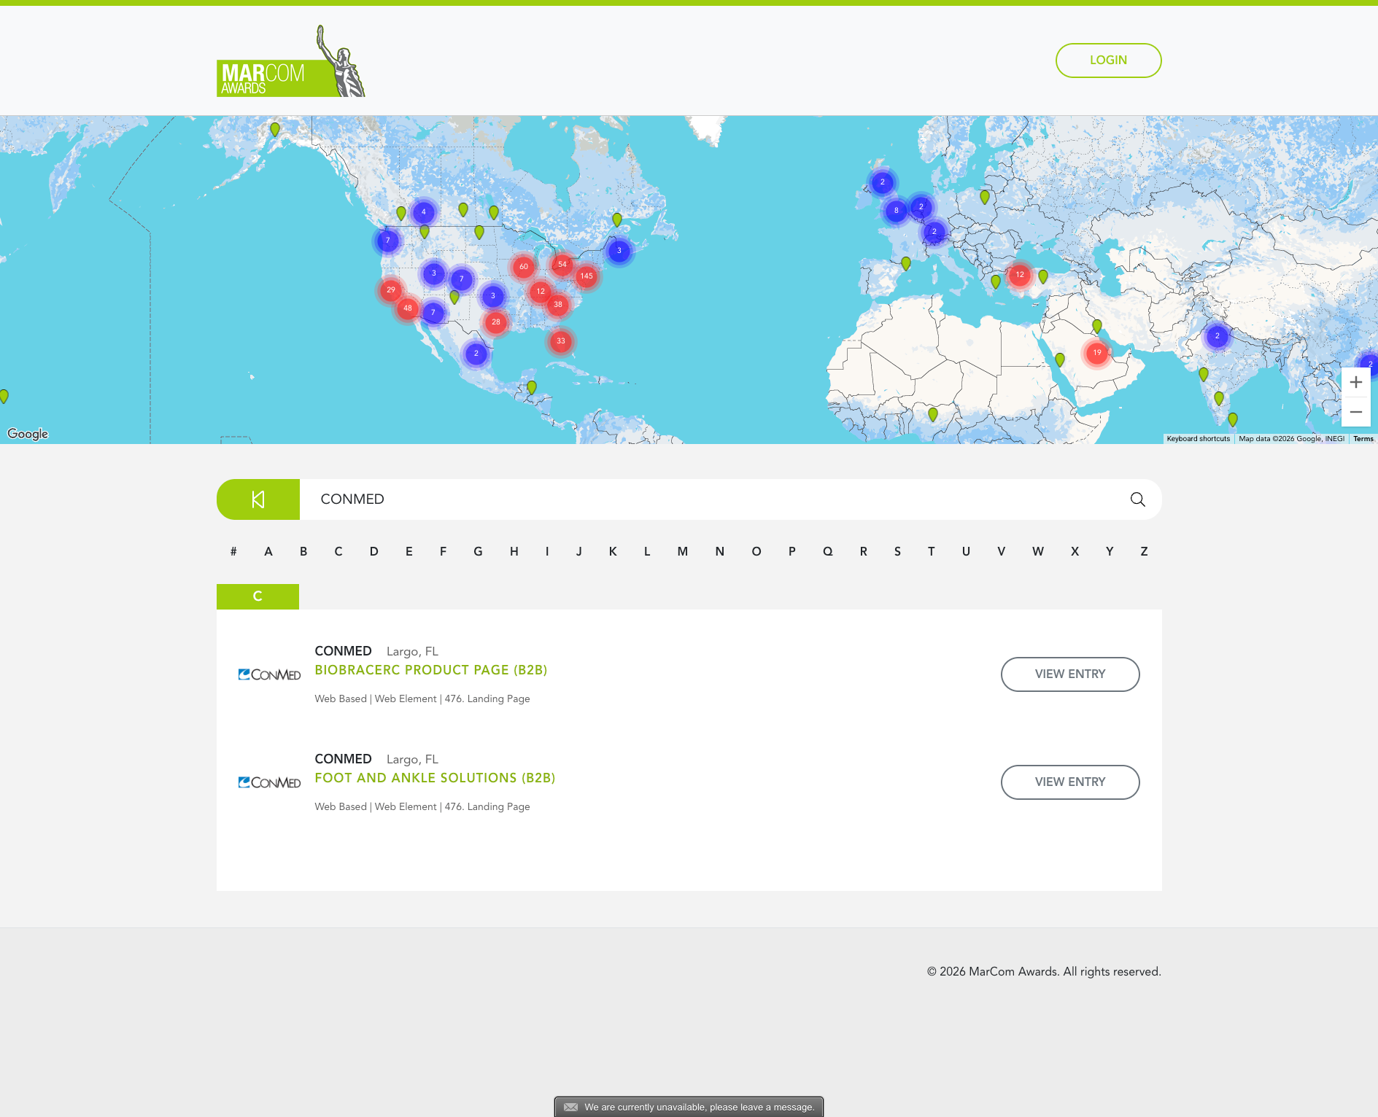1378x1117 pixels.
Task: Click the MarCom Awards logo
Action: point(290,61)
